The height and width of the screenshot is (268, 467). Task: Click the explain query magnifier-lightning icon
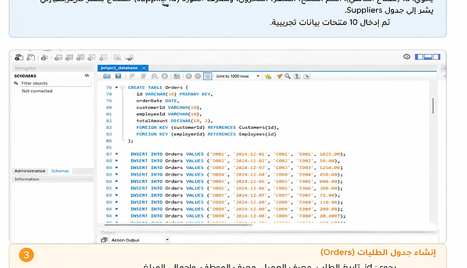[x=154, y=76]
